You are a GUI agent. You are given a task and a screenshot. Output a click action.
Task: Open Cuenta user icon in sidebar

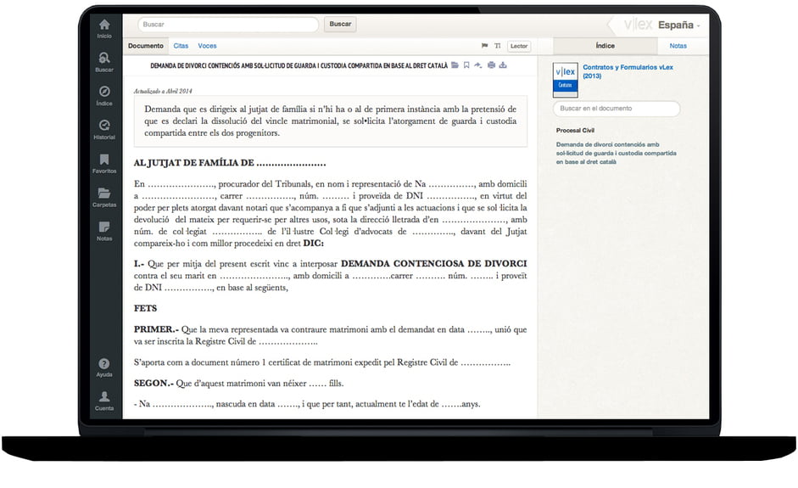click(x=104, y=396)
